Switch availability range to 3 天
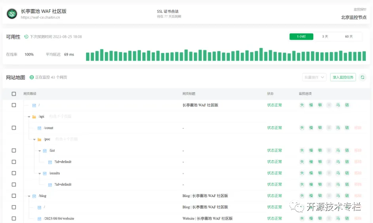 [x=325, y=36]
